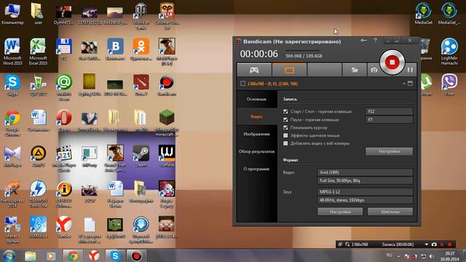Open the Minecraft grass block desktop icon

pyautogui.click(x=167, y=123)
